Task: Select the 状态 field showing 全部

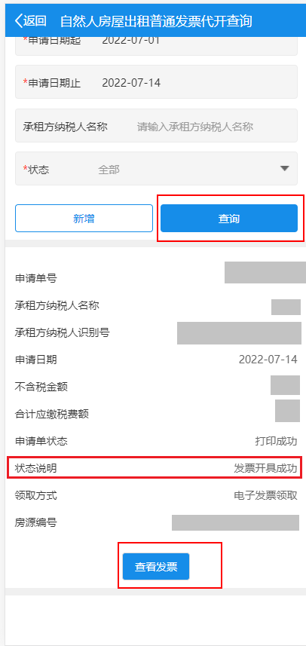Action: click(157, 169)
